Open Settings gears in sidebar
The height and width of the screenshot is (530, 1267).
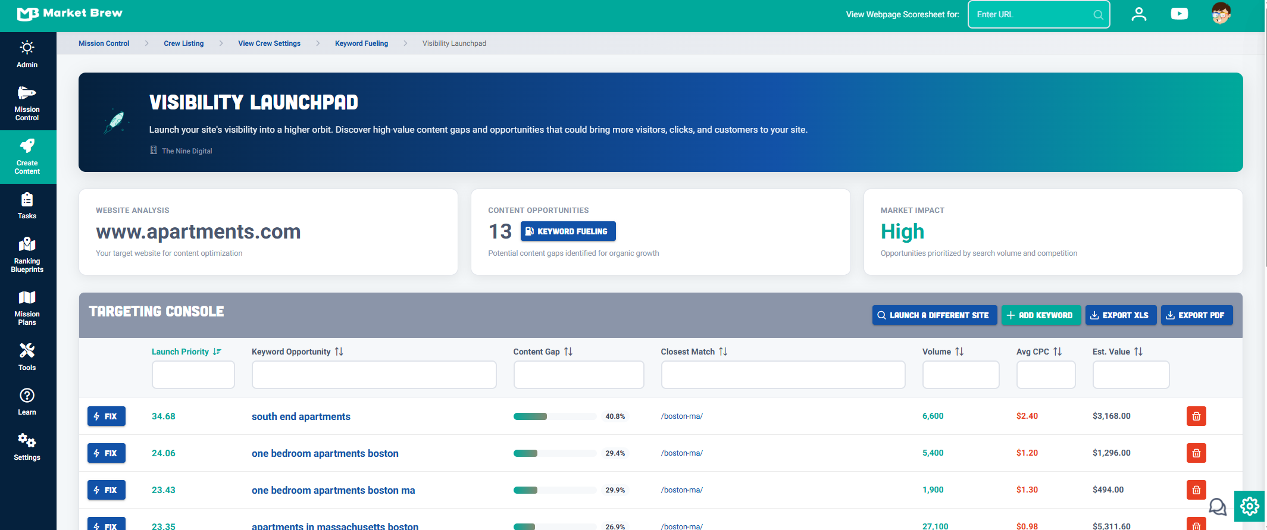click(27, 447)
